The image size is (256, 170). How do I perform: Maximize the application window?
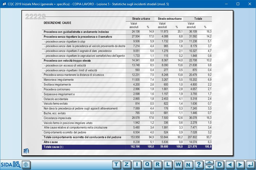point(238,4)
